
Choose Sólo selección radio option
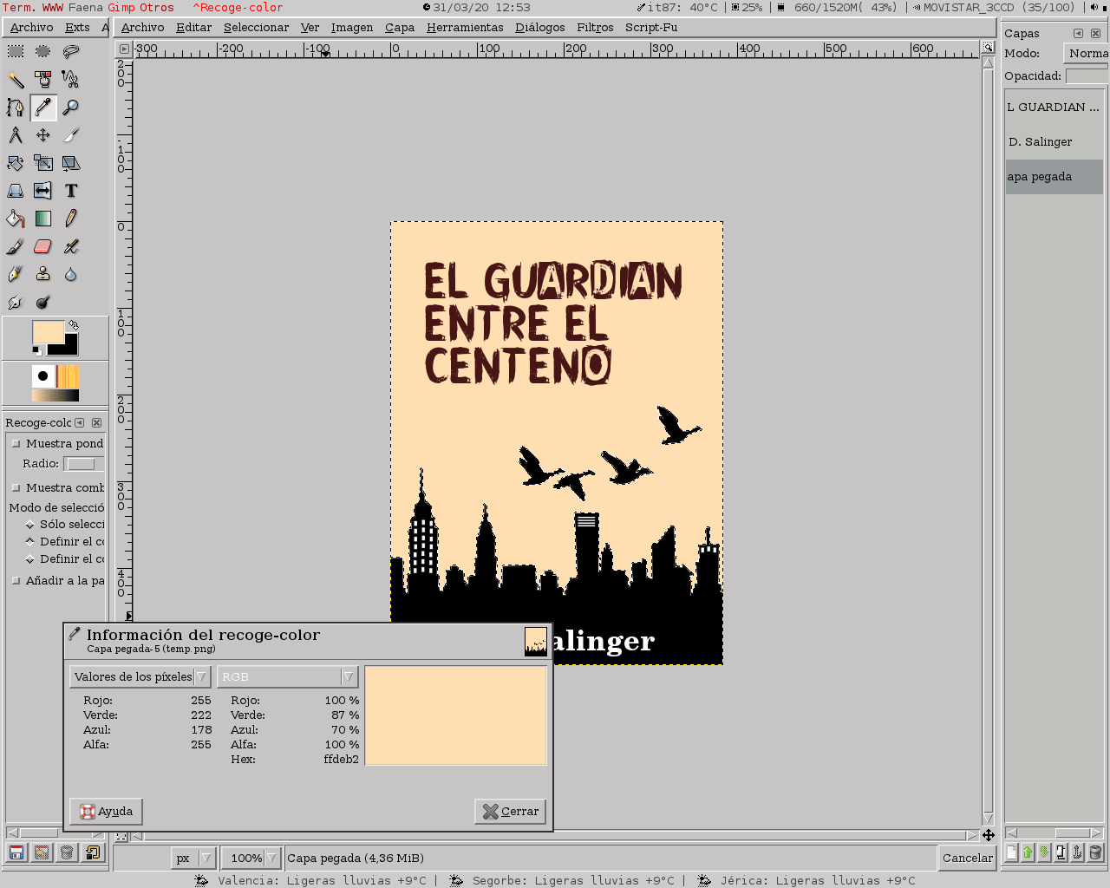[29, 525]
